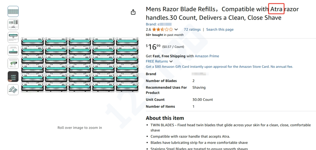Select the fifth thumbnail with razor handle
The width and height of the screenshot is (316, 150).
pos(13,63)
